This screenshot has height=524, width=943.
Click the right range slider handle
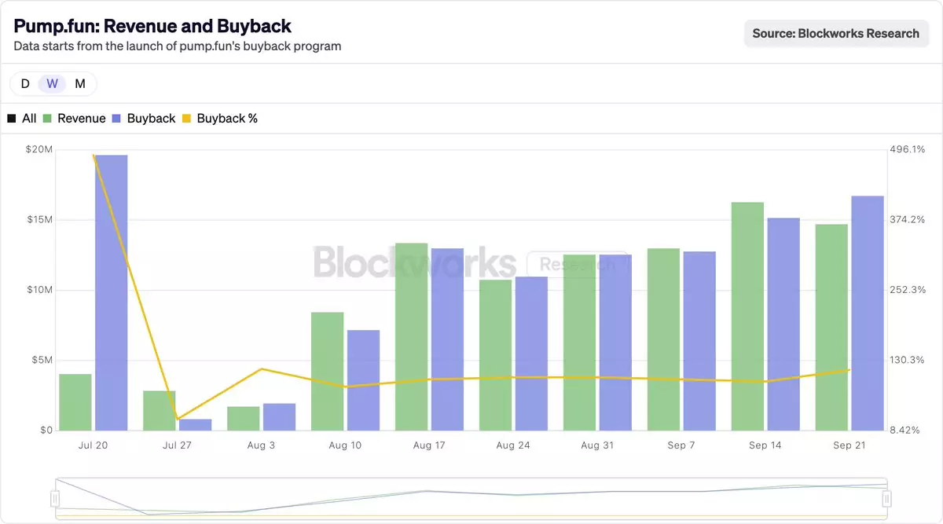886,498
